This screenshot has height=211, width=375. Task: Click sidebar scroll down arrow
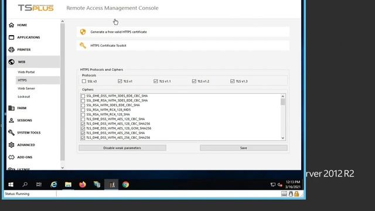point(63,168)
